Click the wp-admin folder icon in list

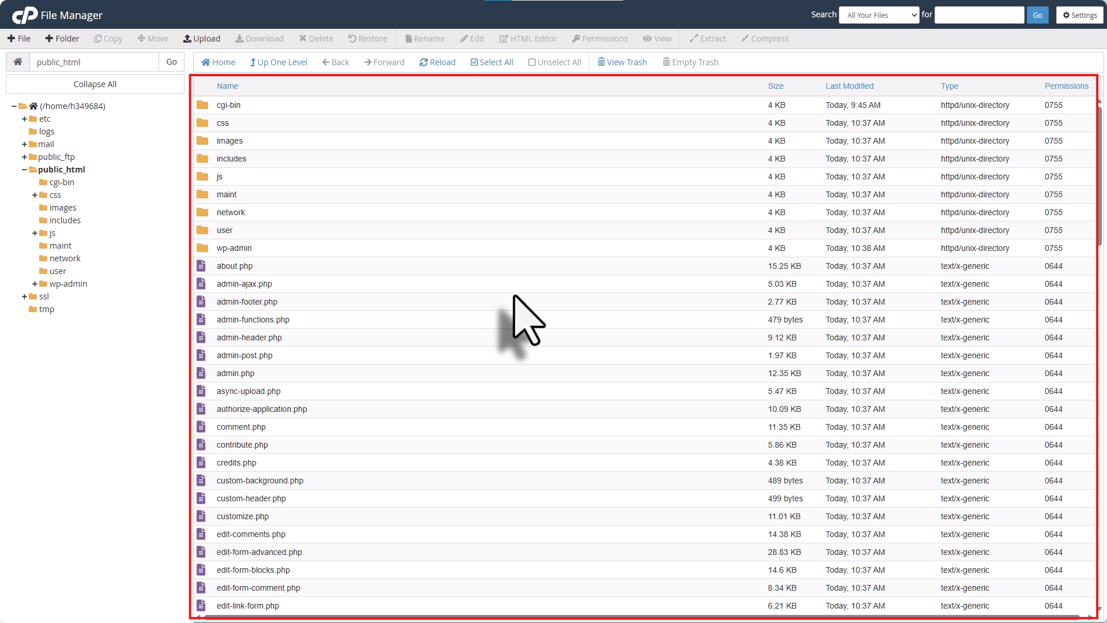point(202,248)
